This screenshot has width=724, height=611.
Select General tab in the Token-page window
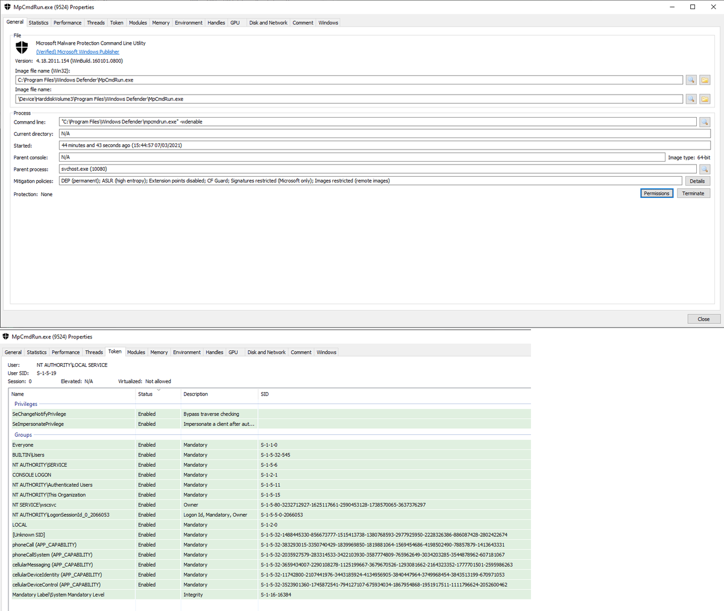pyautogui.click(x=13, y=352)
